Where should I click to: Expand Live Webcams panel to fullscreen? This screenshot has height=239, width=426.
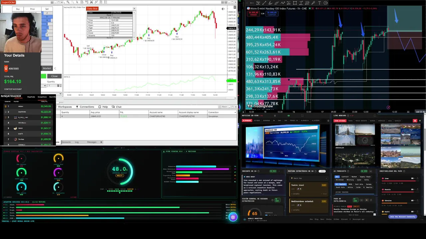point(375,116)
